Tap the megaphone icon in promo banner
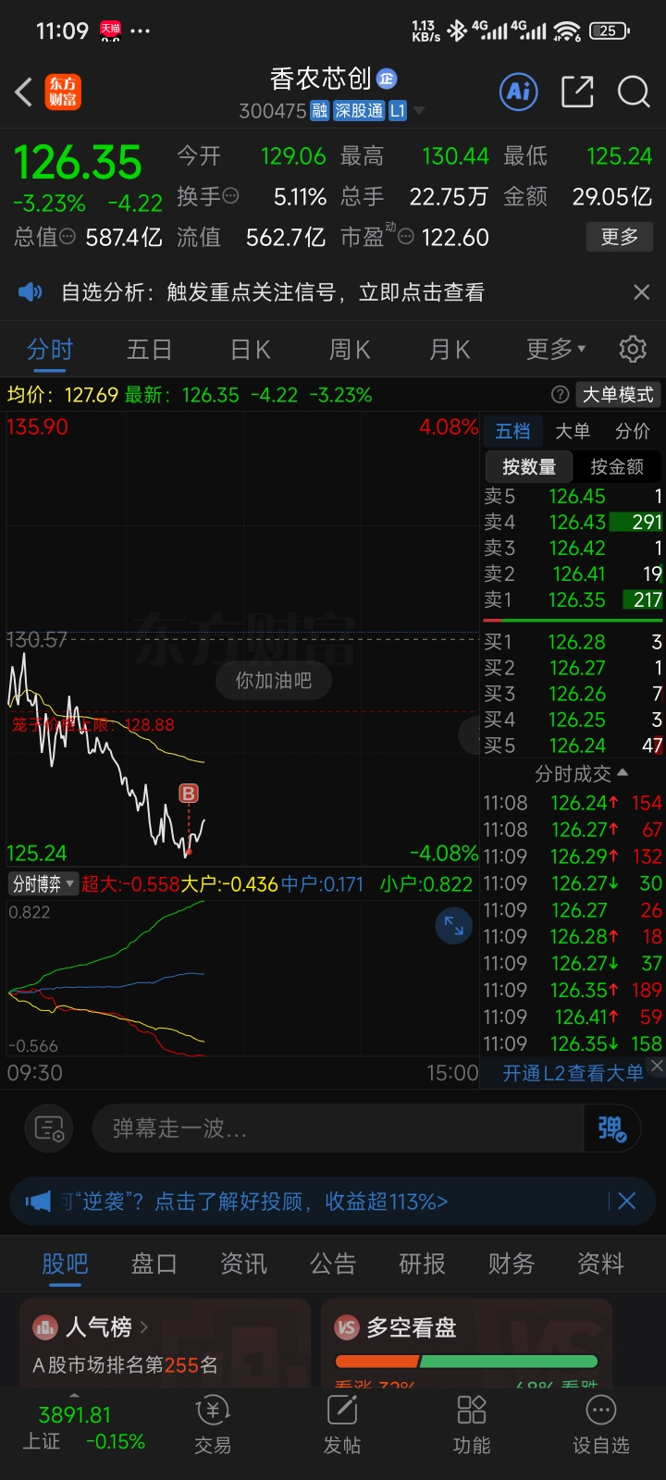 coord(38,1202)
